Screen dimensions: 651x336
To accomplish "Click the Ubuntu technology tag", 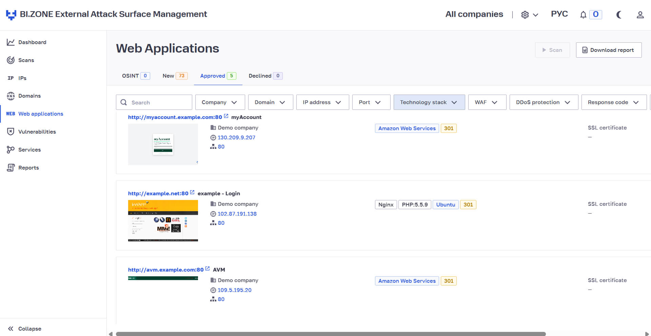I will 446,205.
